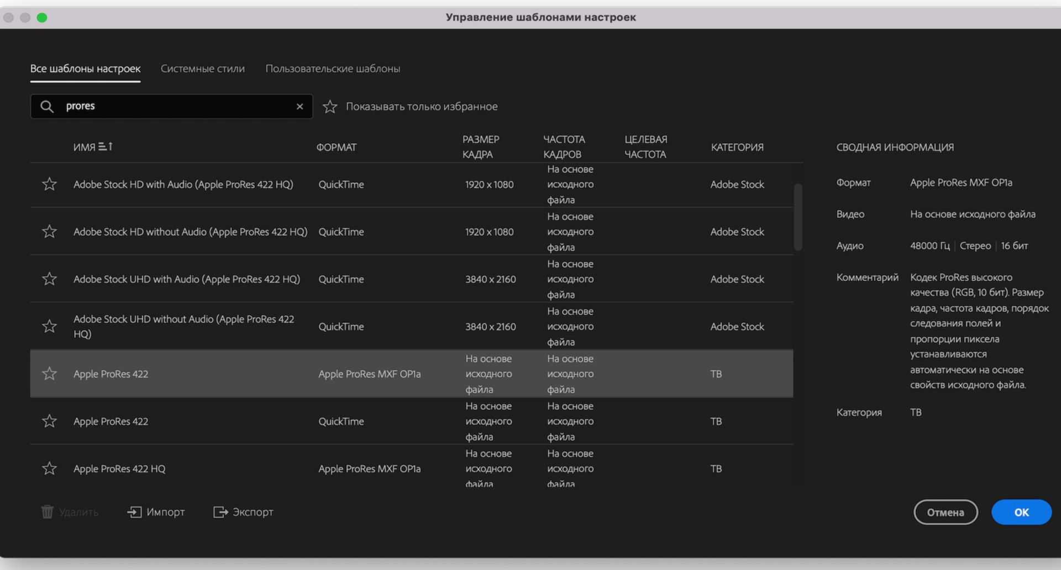Open the "Пользовательские шаблоны" tab

coord(333,68)
